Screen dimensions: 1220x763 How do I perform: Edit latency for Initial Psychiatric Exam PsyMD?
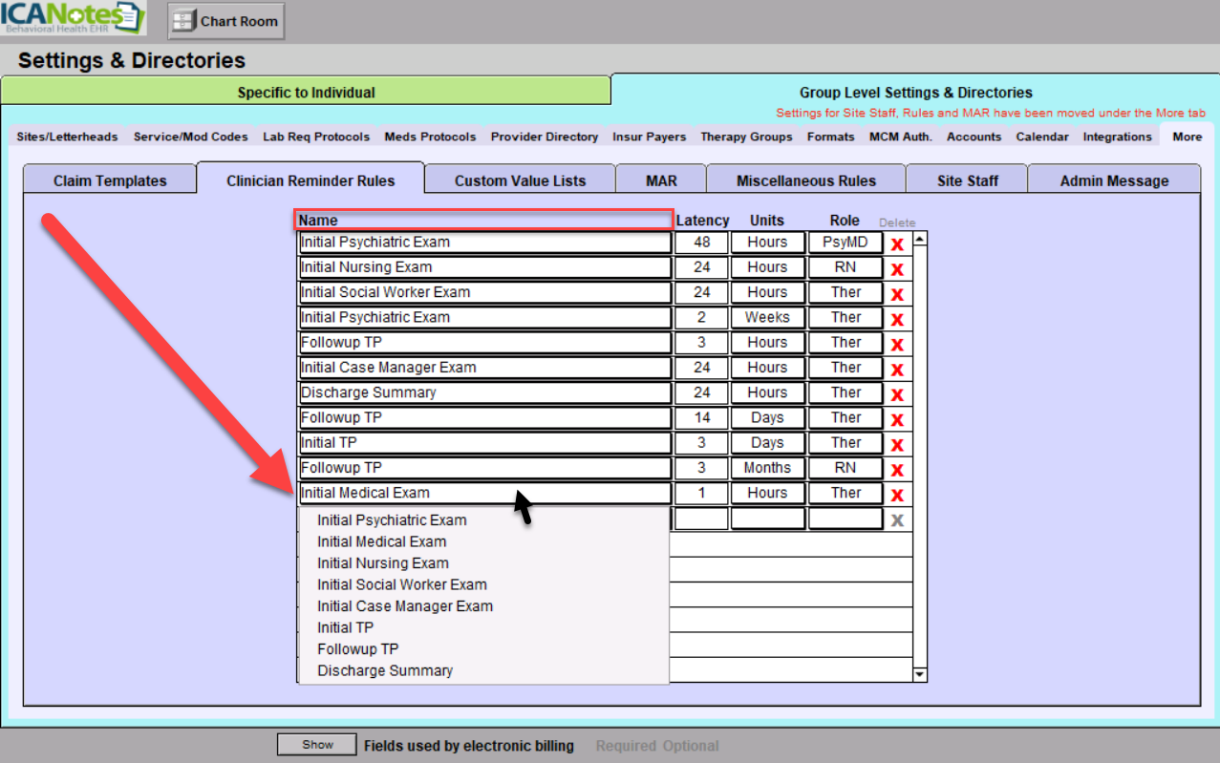[701, 243]
